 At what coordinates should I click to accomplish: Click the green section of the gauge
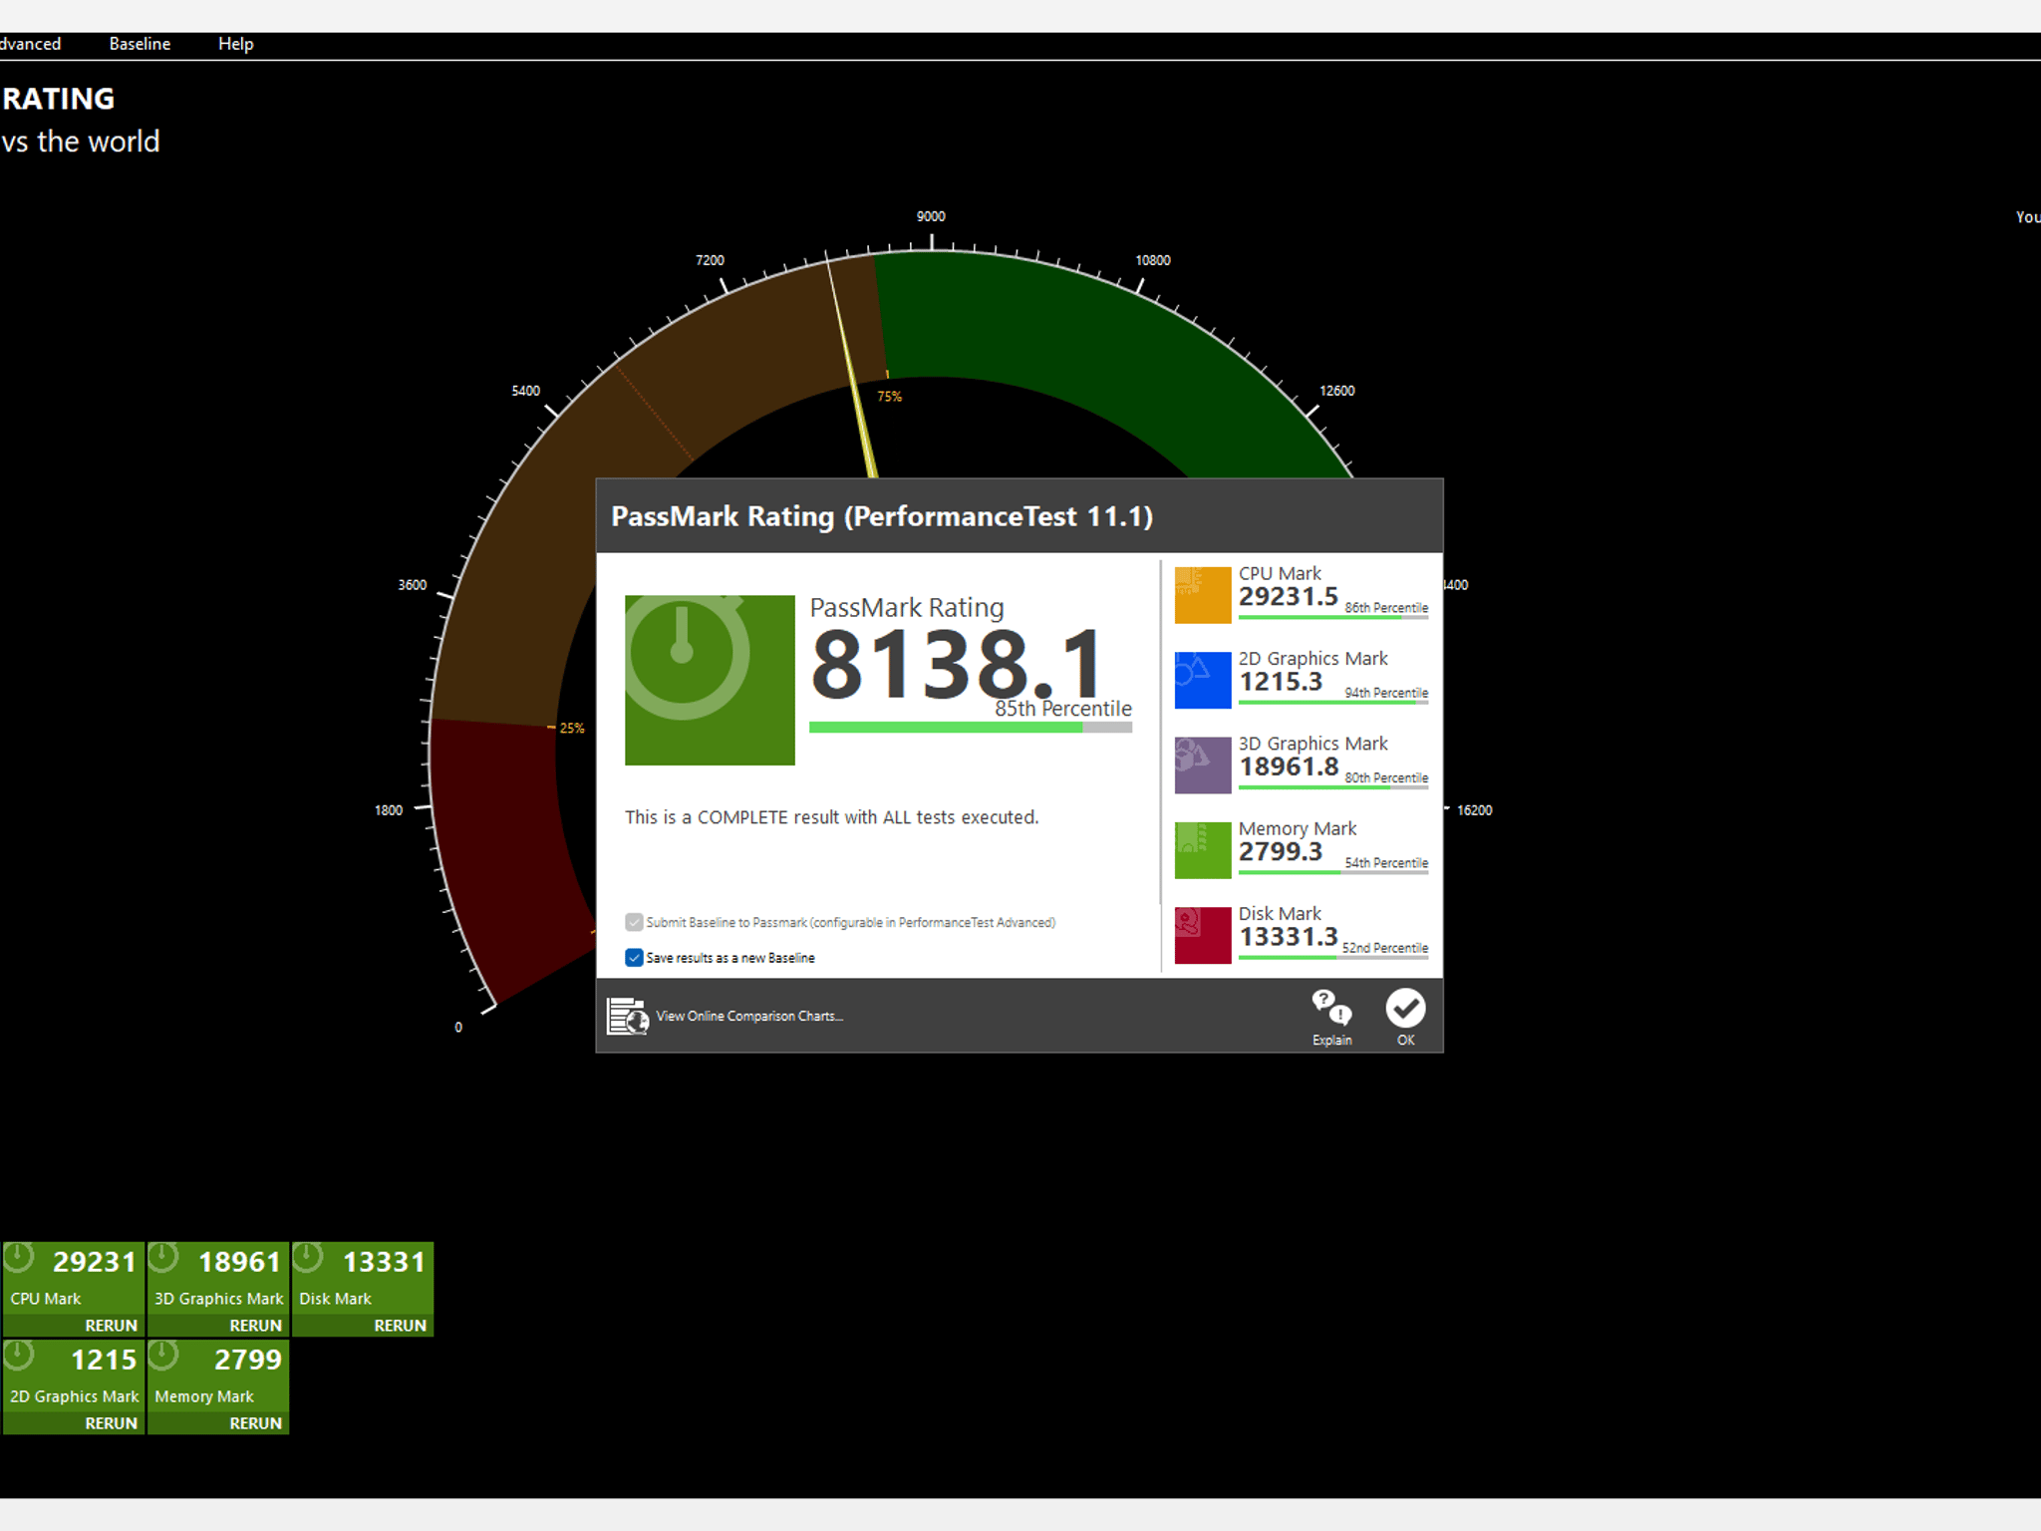(1096, 349)
